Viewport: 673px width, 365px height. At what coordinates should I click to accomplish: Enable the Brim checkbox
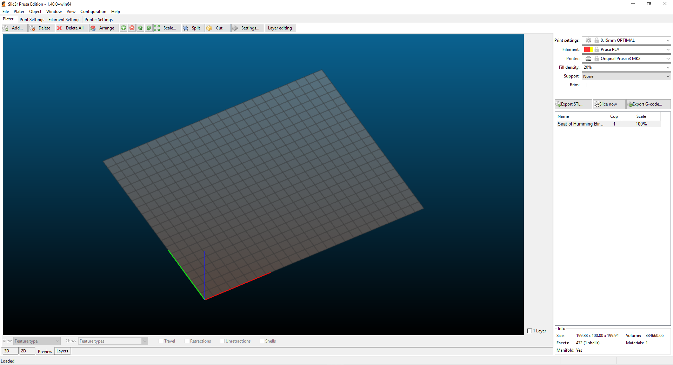(x=584, y=85)
